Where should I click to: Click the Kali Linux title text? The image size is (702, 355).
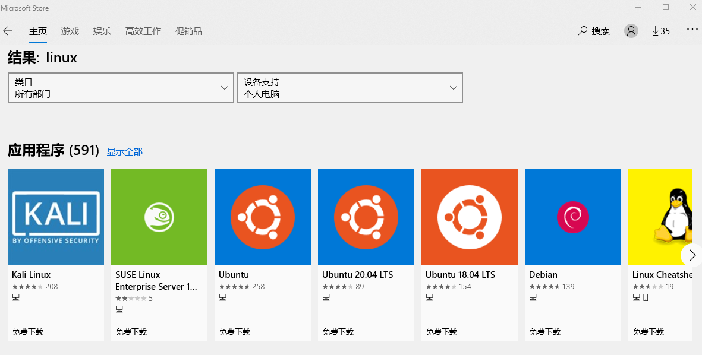click(x=32, y=274)
